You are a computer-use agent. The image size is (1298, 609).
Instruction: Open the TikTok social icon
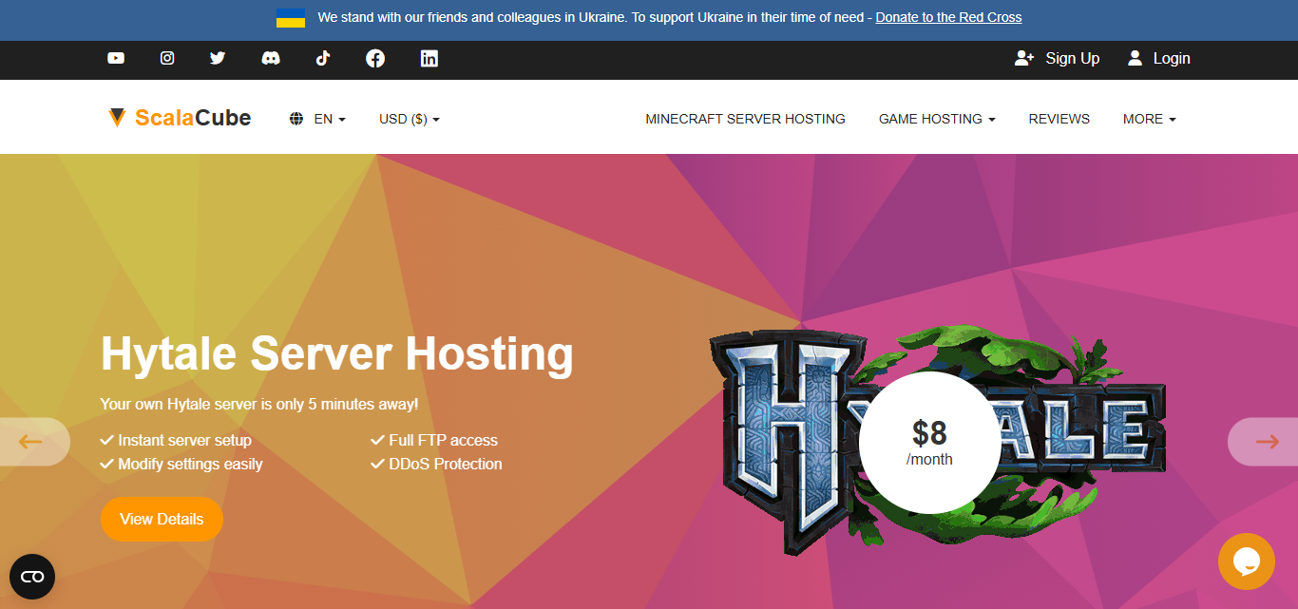click(x=323, y=58)
